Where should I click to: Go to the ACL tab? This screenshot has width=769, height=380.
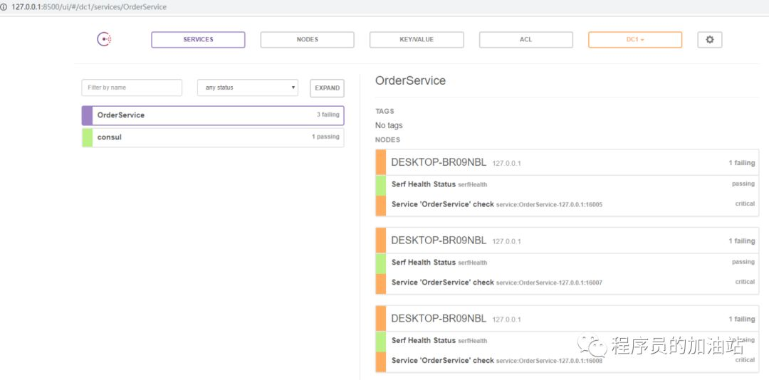click(x=525, y=40)
